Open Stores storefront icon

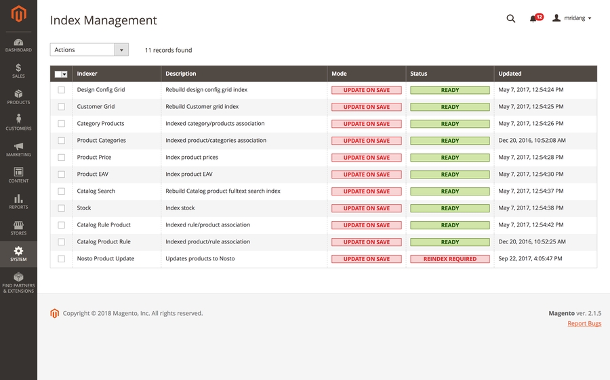coord(18,227)
